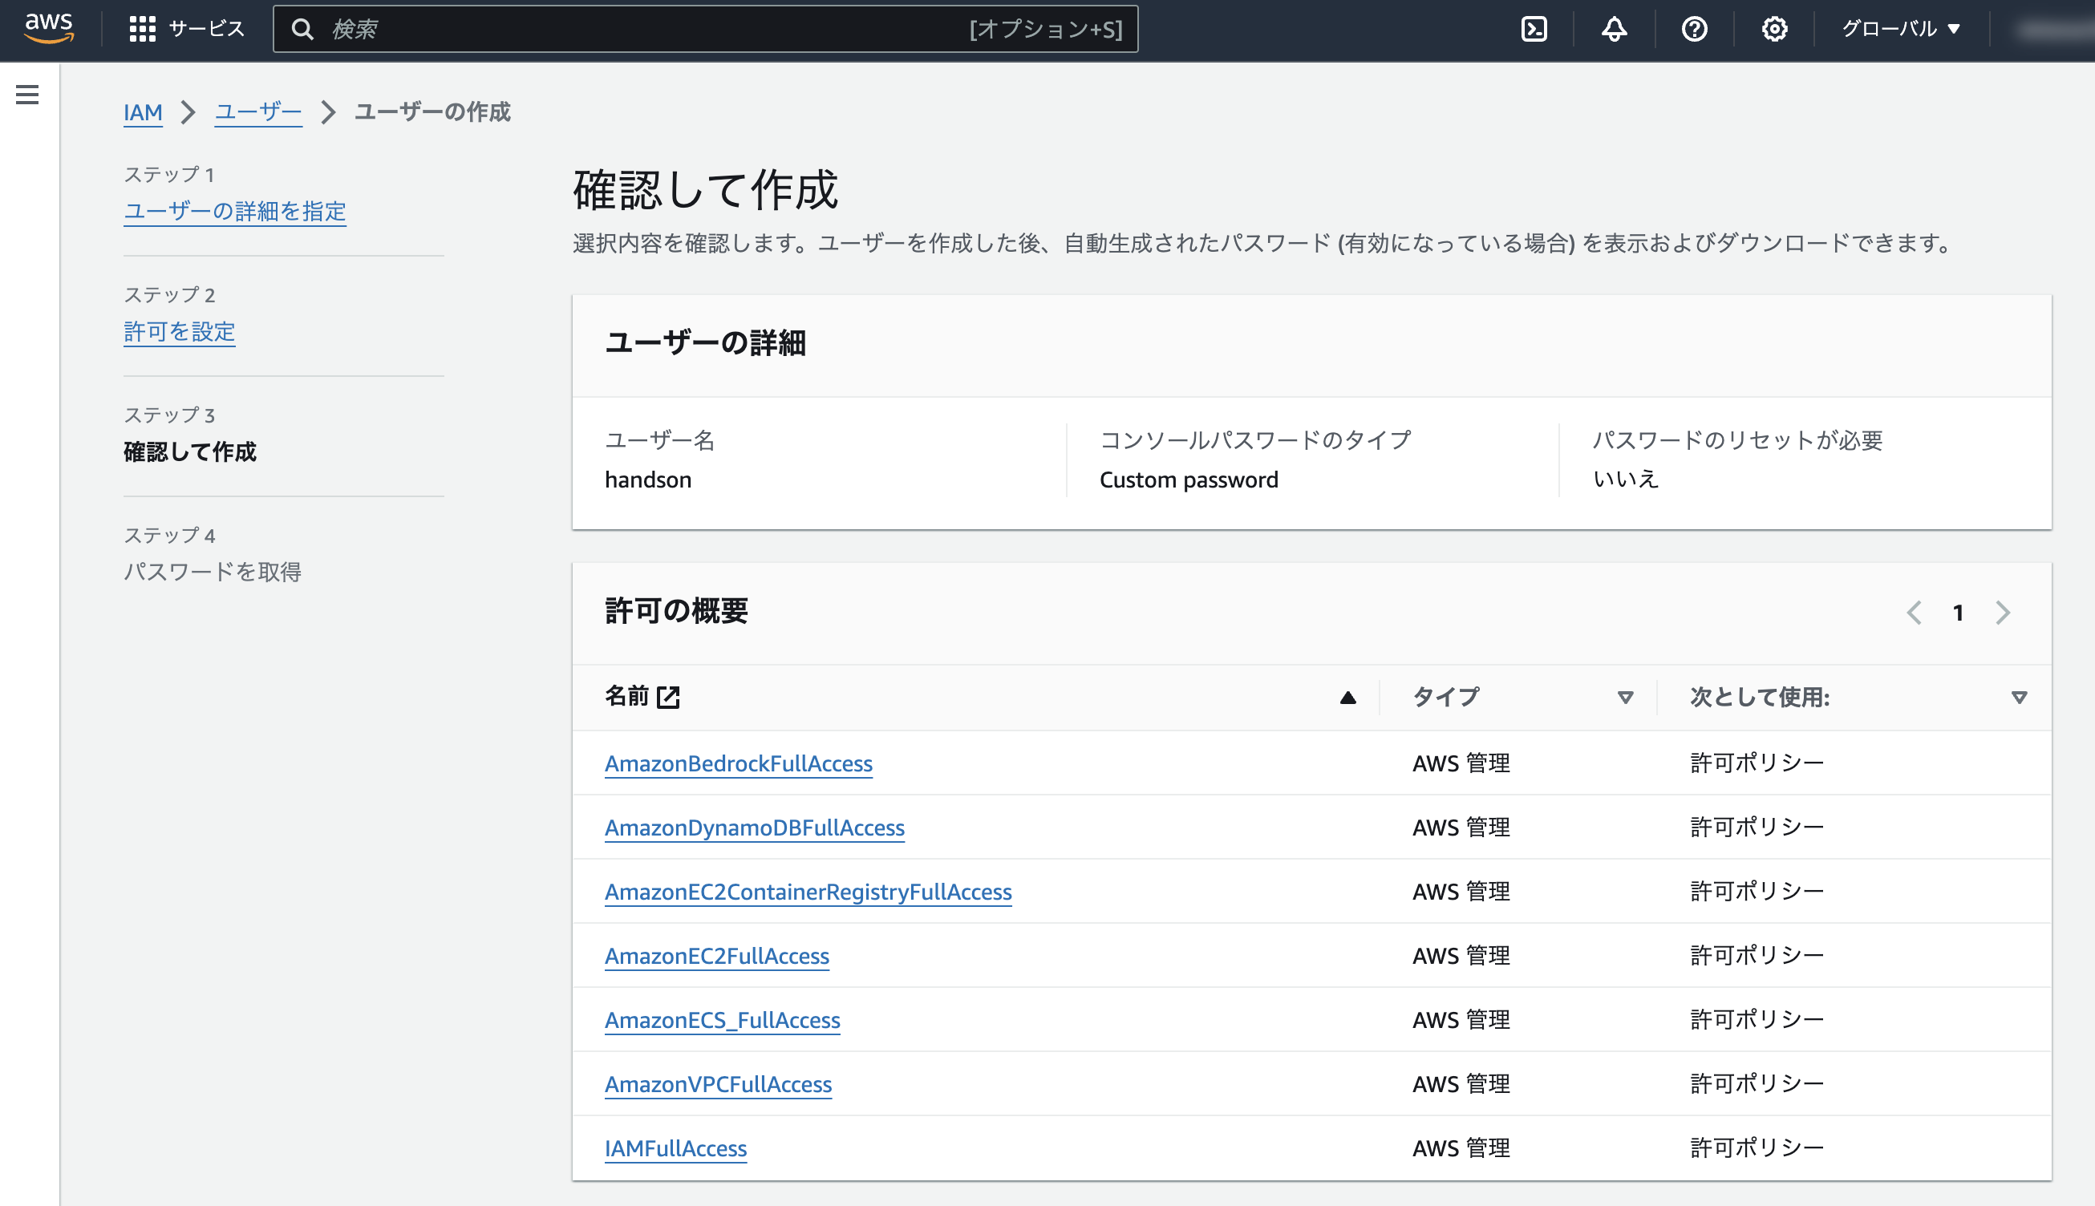Click inside the top search field
2095x1206 pixels.
pyautogui.click(x=580, y=28)
